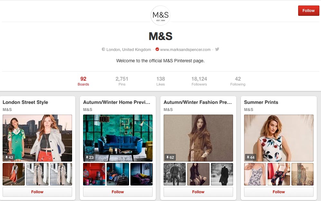Open black-and-white street man thumbnail in Fashion Preview

[175, 174]
